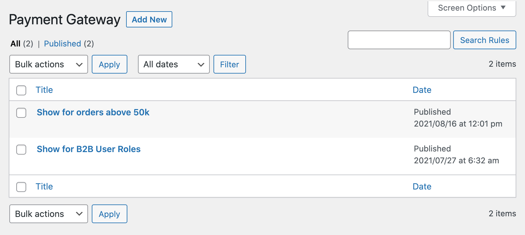The width and height of the screenshot is (525, 235).
Task: Open the bottom Bulk actions dropdown
Action: click(48, 214)
